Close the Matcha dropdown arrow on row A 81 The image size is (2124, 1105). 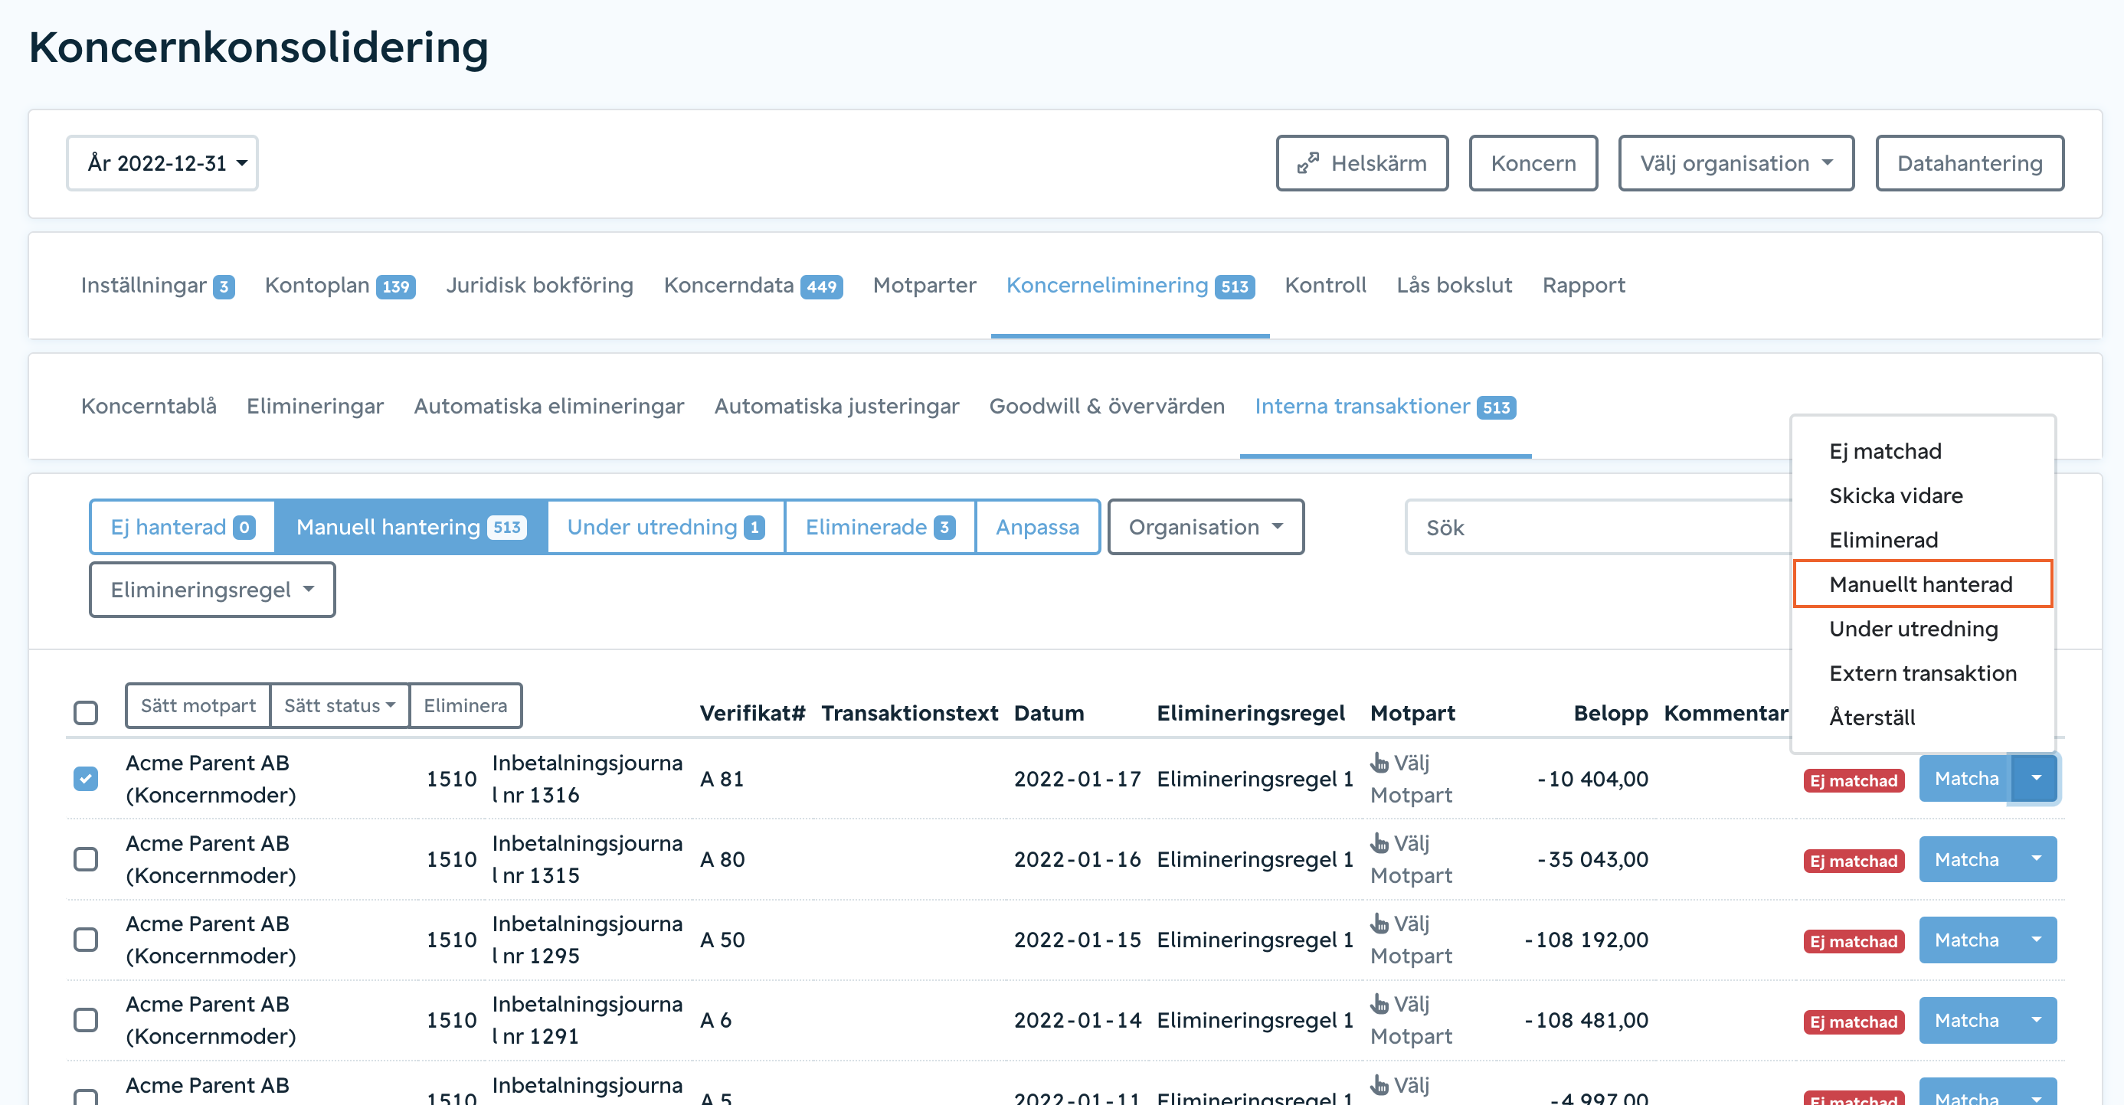[2036, 779]
